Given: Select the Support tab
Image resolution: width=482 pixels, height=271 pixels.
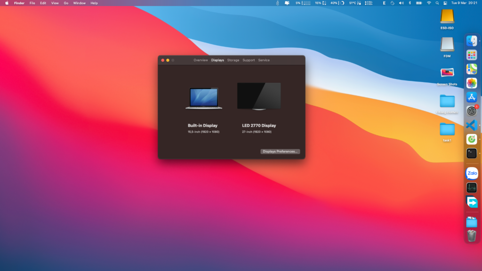Looking at the screenshot, I should 249,60.
